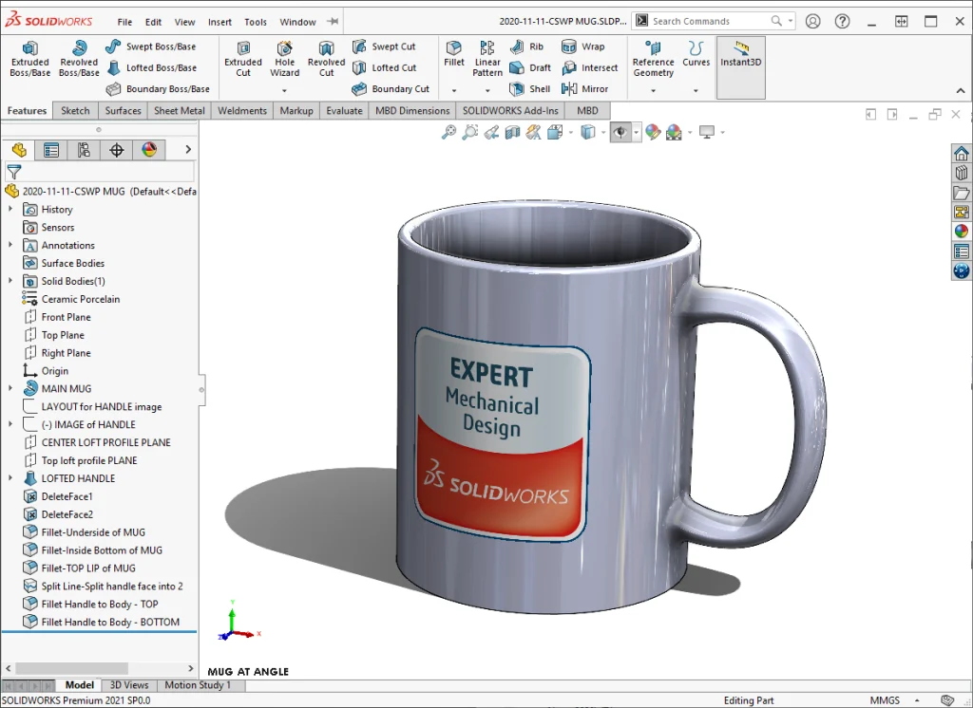Toggle the Hide/Show Items eye button
The height and width of the screenshot is (708, 973).
(620, 133)
